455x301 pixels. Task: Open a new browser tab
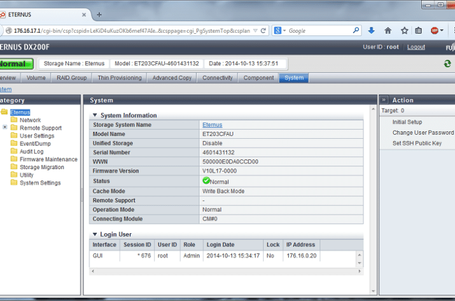[x=99, y=15]
